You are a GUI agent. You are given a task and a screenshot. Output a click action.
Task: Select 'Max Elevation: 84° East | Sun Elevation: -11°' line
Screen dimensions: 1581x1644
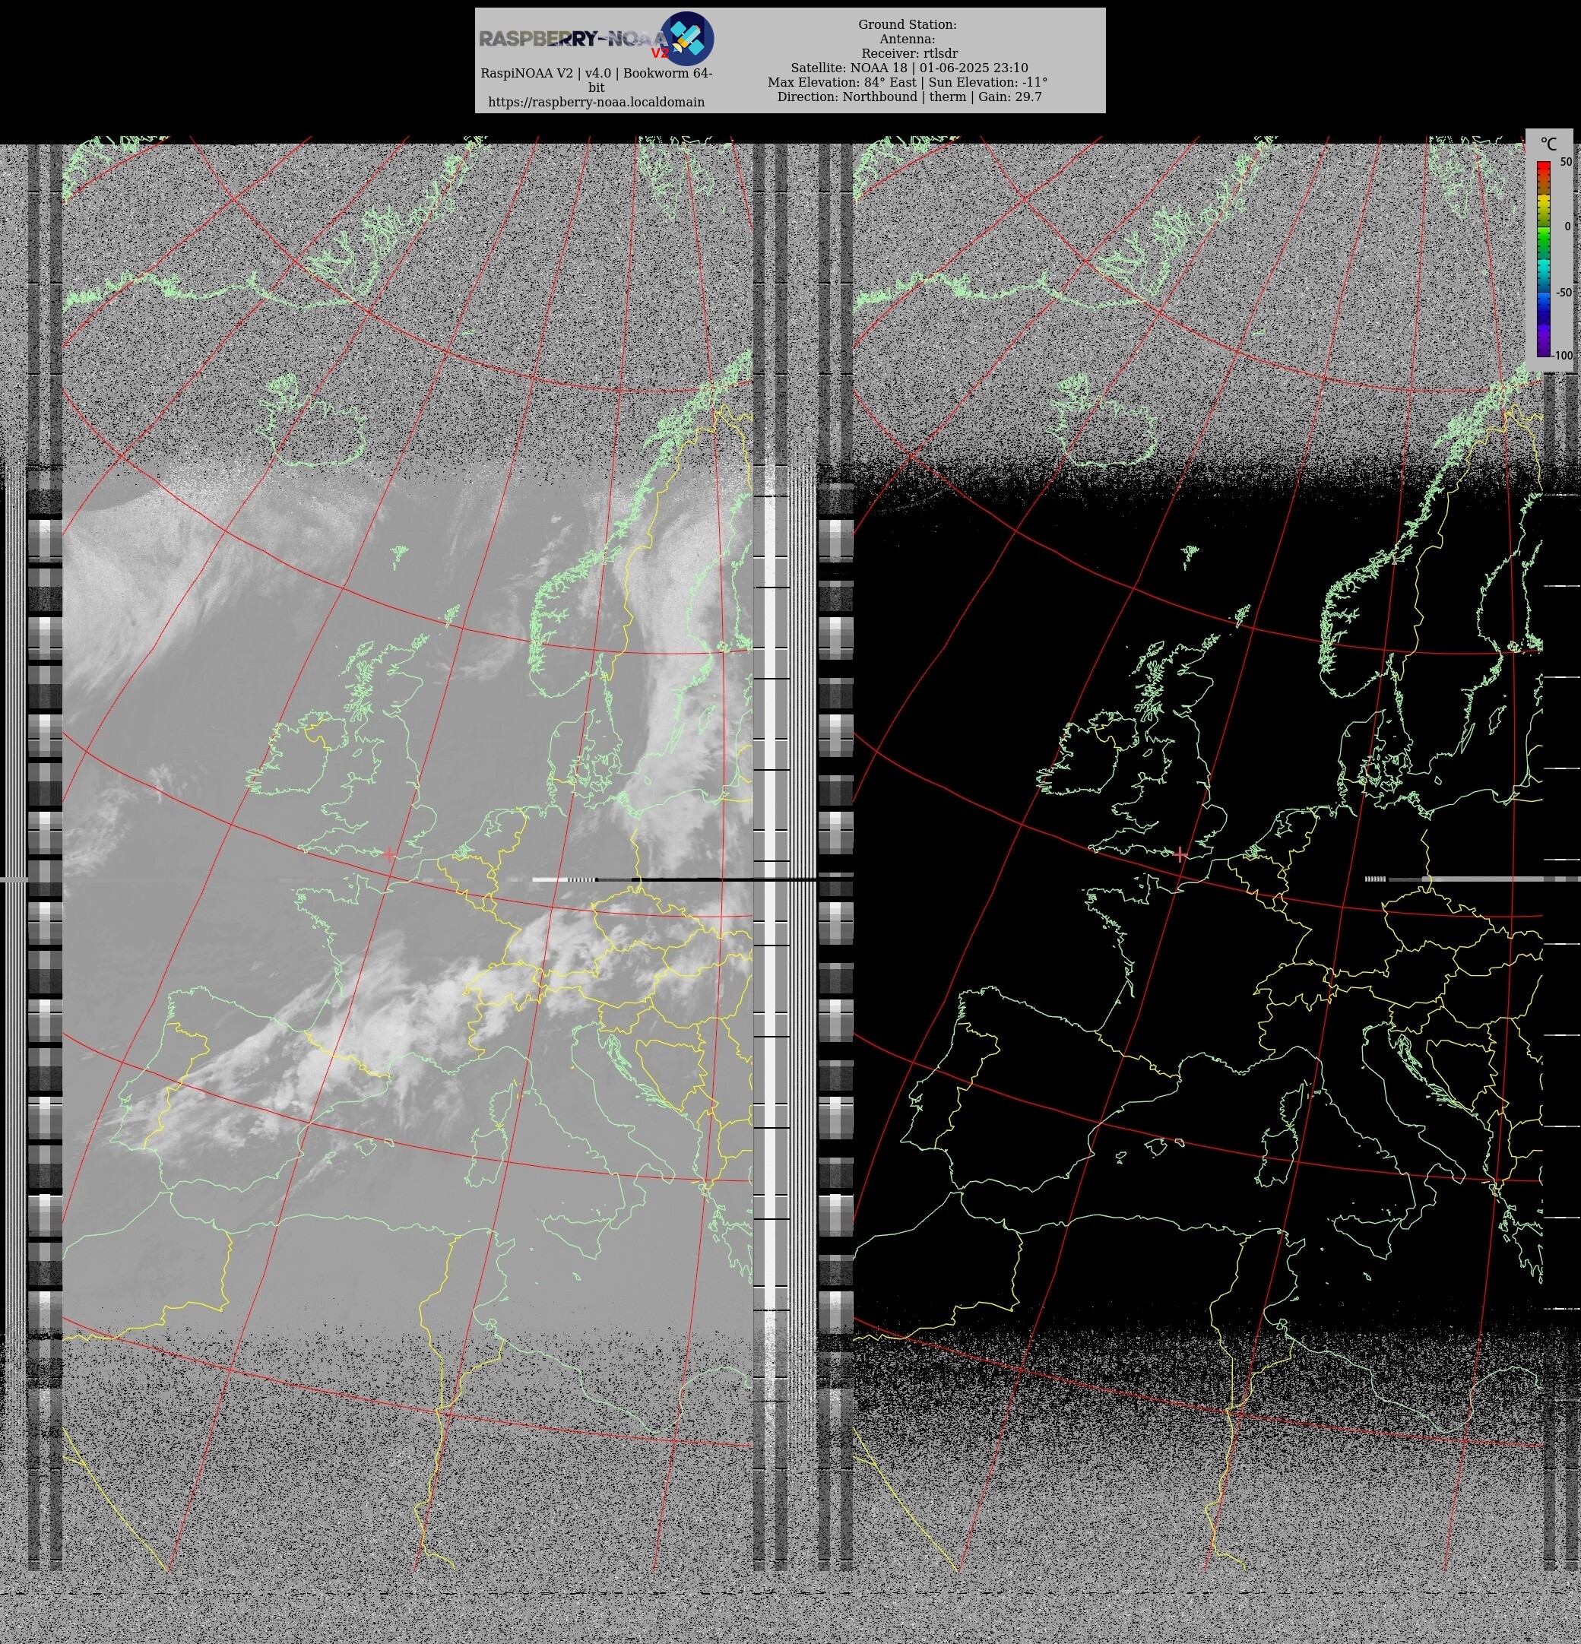(x=908, y=82)
